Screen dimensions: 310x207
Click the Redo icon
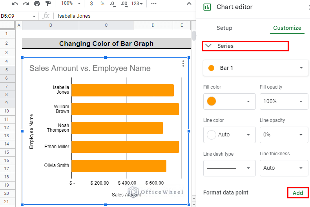[26, 4]
